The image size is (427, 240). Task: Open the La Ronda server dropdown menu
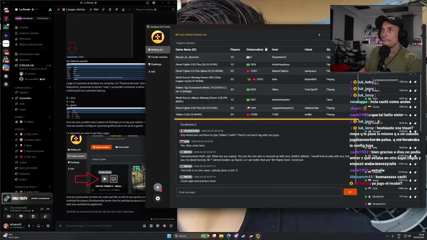tap(28, 10)
